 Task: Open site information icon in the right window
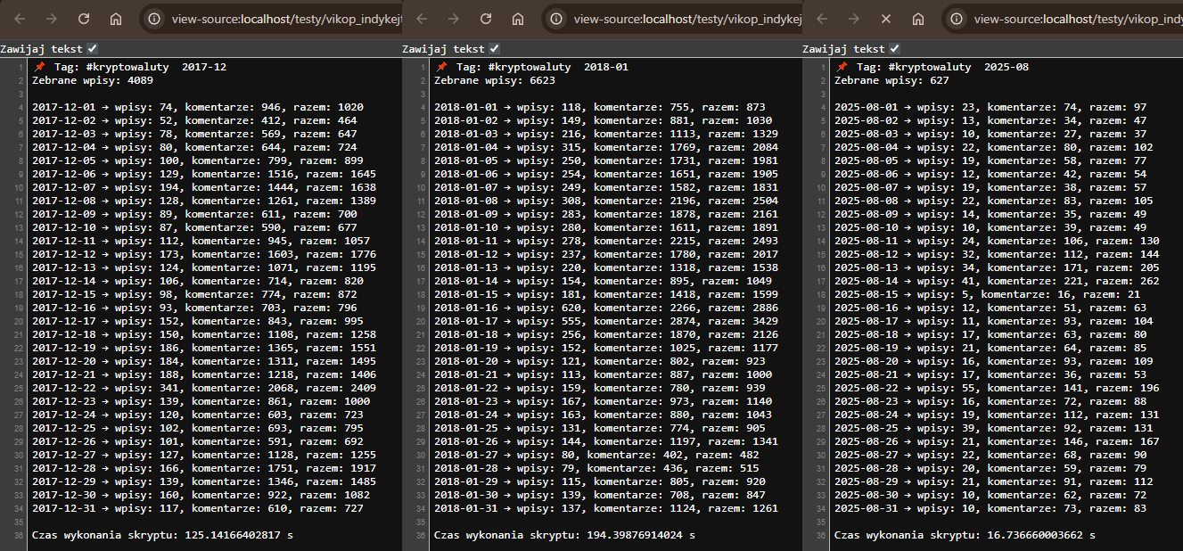pos(957,19)
